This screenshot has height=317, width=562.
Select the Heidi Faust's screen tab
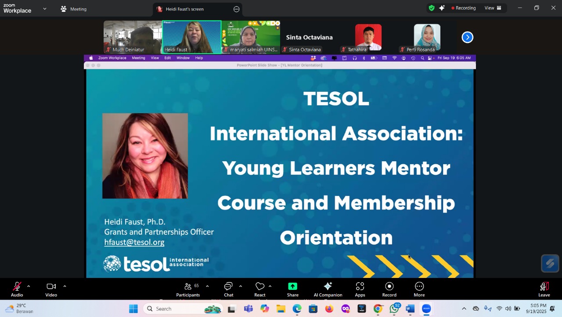point(184,9)
